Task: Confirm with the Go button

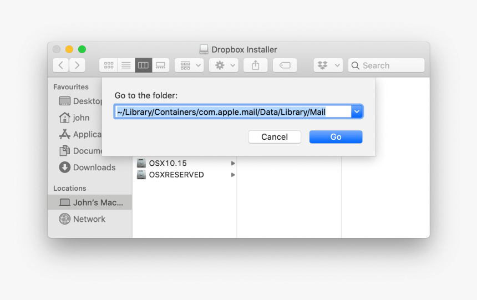Action: coord(336,137)
